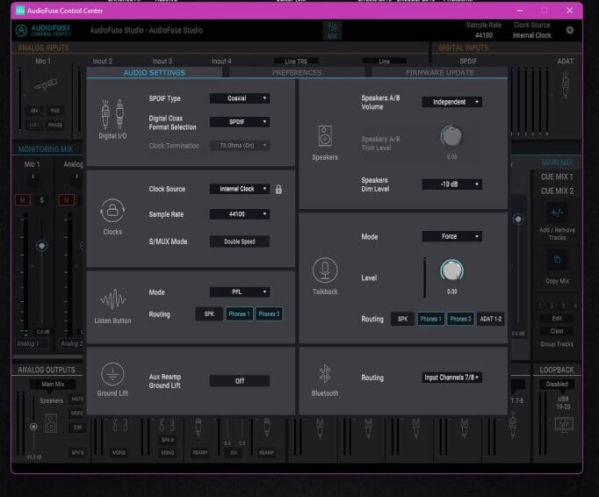Open Clock Termination dropdown
Image resolution: width=599 pixels, height=497 pixels.
[x=240, y=146]
